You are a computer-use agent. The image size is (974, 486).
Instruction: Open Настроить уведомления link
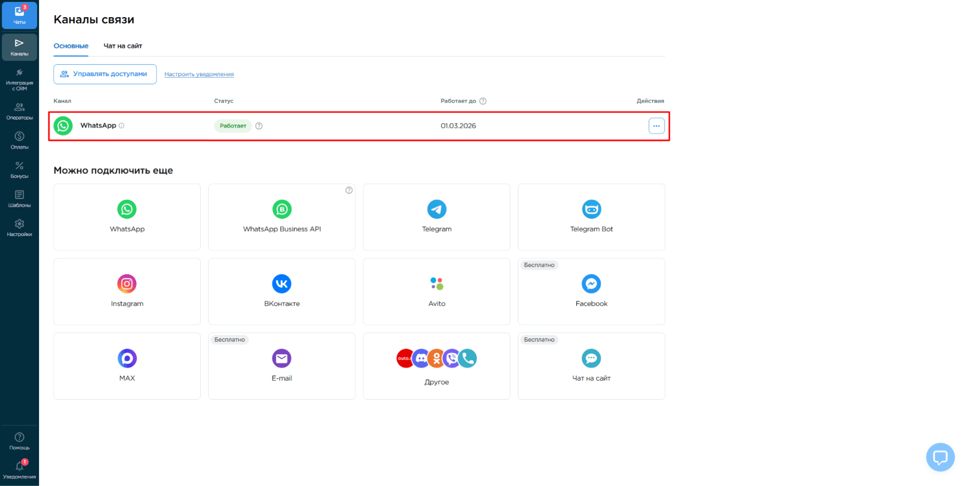pos(199,74)
